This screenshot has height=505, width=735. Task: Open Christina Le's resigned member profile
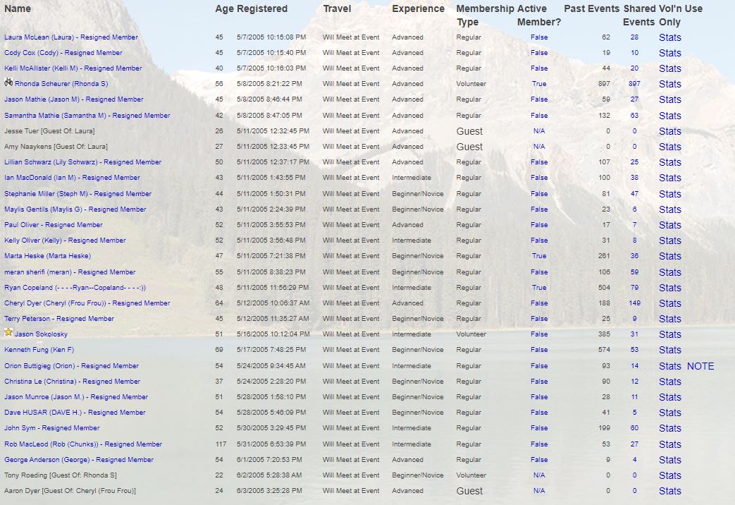[x=72, y=382]
